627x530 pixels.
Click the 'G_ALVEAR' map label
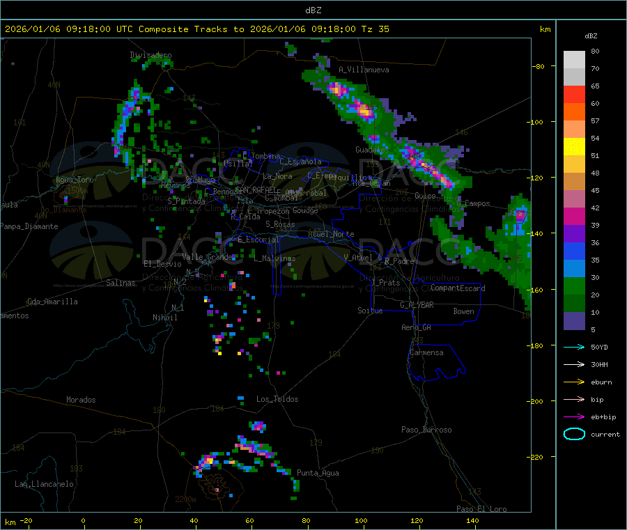[417, 305]
